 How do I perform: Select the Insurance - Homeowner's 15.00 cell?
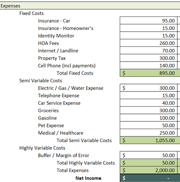pyautogui.click(x=149, y=28)
